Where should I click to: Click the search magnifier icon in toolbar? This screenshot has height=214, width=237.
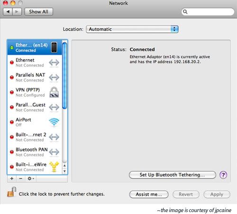[185, 12]
